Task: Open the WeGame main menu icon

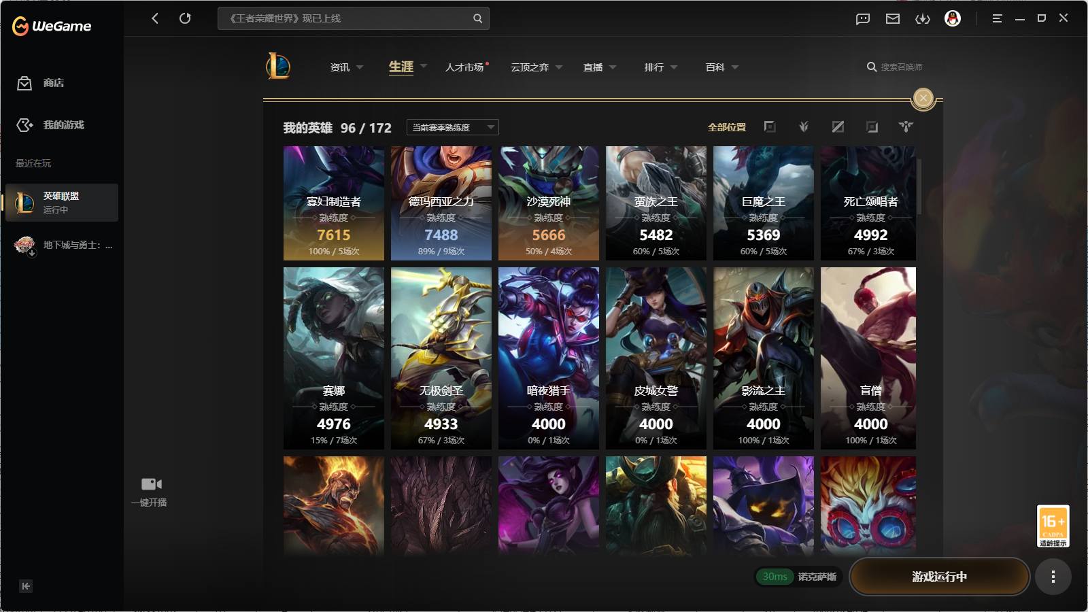Action: coord(997,18)
